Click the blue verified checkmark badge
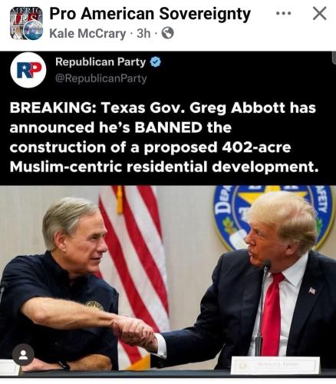The height and width of the screenshot is (384, 336). (x=155, y=62)
